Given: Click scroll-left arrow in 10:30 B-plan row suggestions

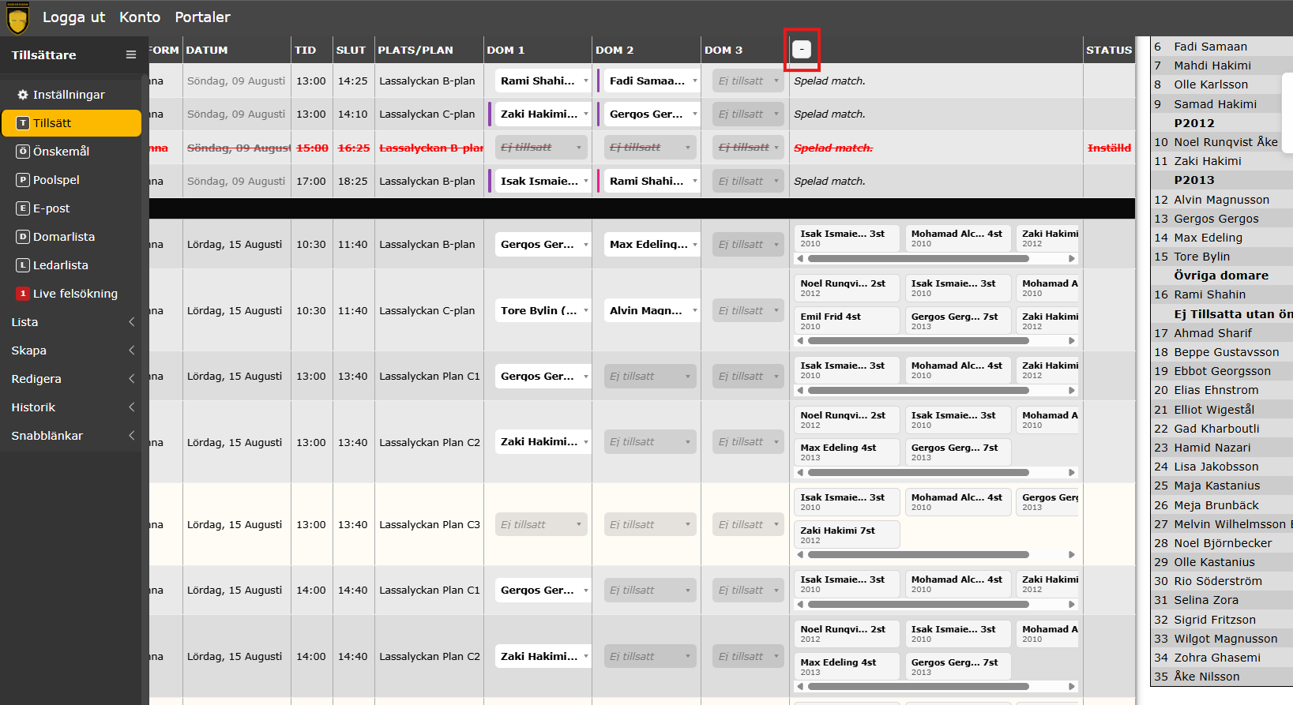Looking at the screenshot, I should (x=799, y=258).
